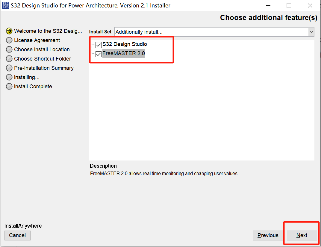Click the 'Pre-Installation Summary' step text
Viewport: 321px width, 247px height.
coord(44,68)
